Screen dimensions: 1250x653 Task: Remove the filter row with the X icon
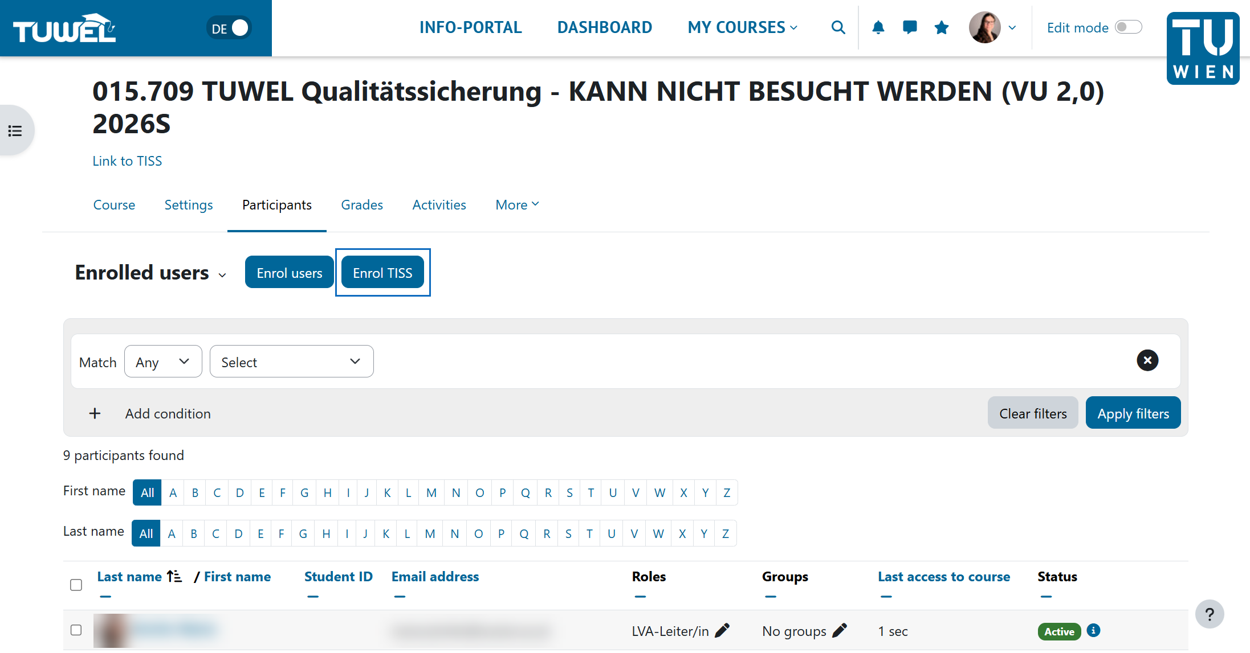pos(1147,360)
